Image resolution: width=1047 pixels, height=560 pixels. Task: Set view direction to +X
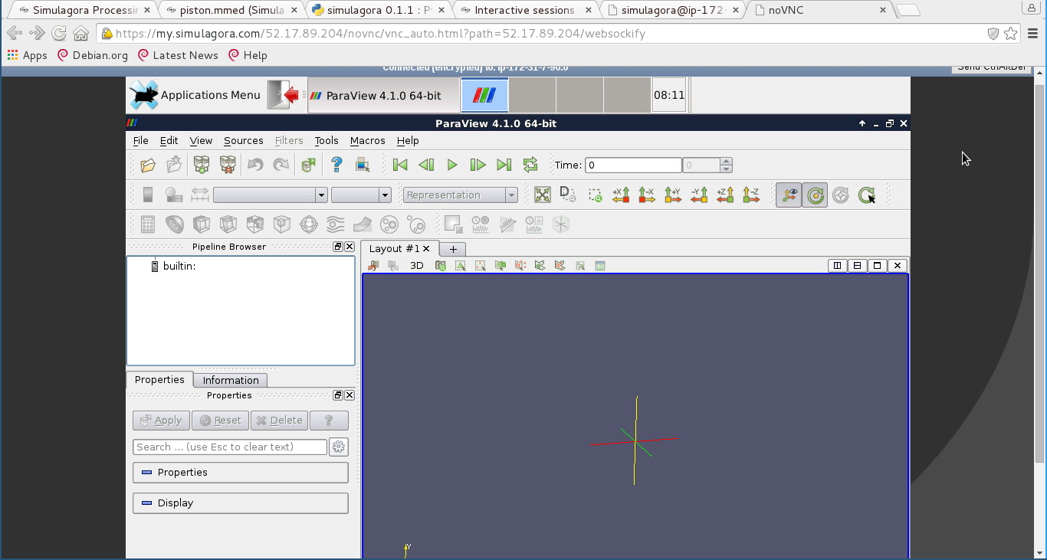point(621,195)
